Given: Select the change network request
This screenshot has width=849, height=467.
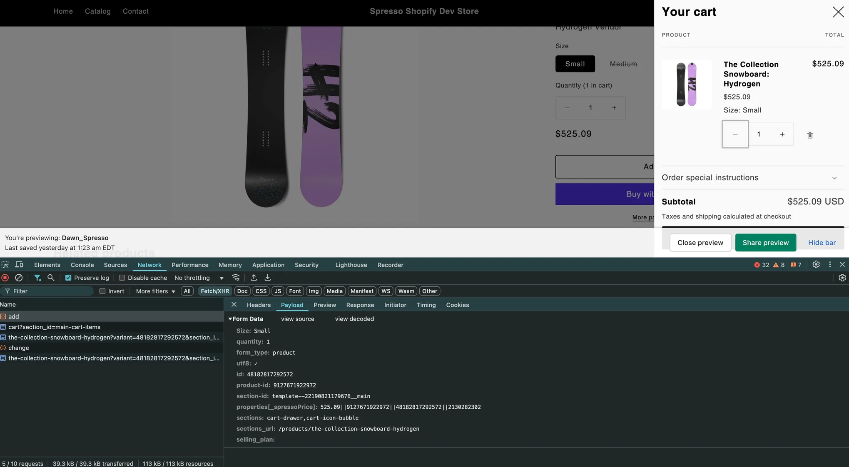Looking at the screenshot, I should click(x=112, y=348).
